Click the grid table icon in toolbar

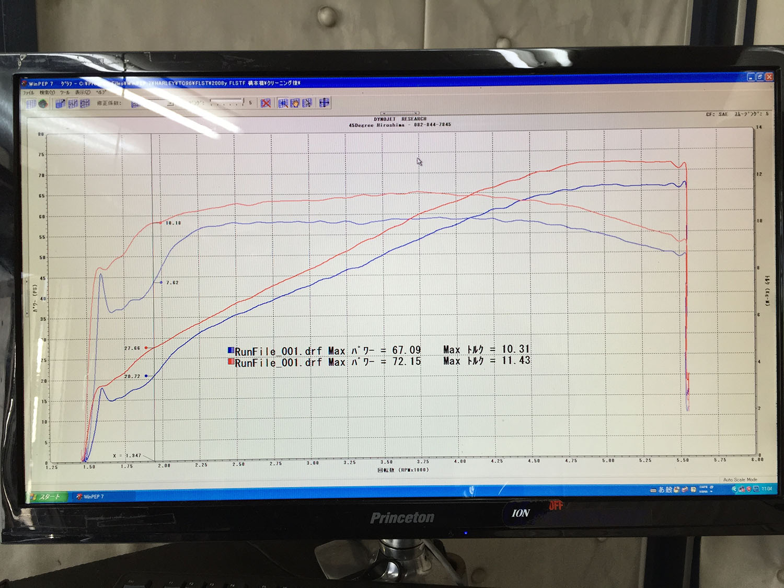coord(31,103)
